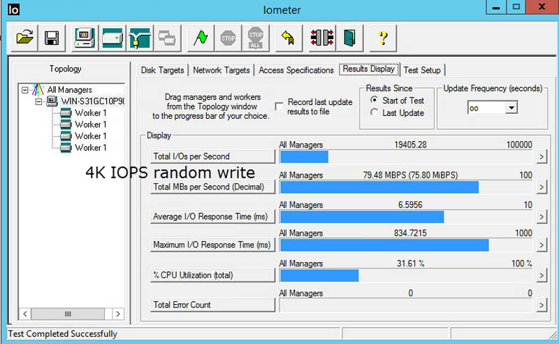Click the 834.7215 maximum response value
This screenshot has width=559, height=344.
[x=410, y=233]
